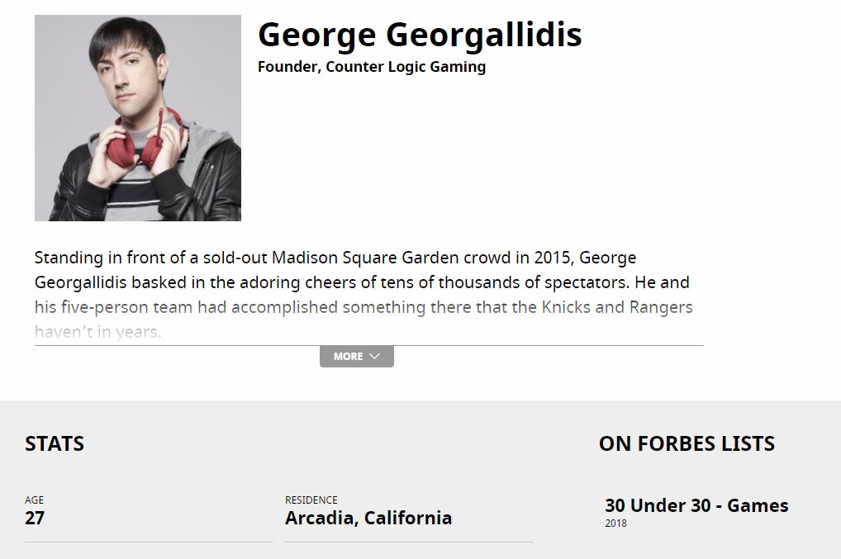841x559 pixels.
Task: Click the faded line "haven't in years."
Action: click(98, 332)
